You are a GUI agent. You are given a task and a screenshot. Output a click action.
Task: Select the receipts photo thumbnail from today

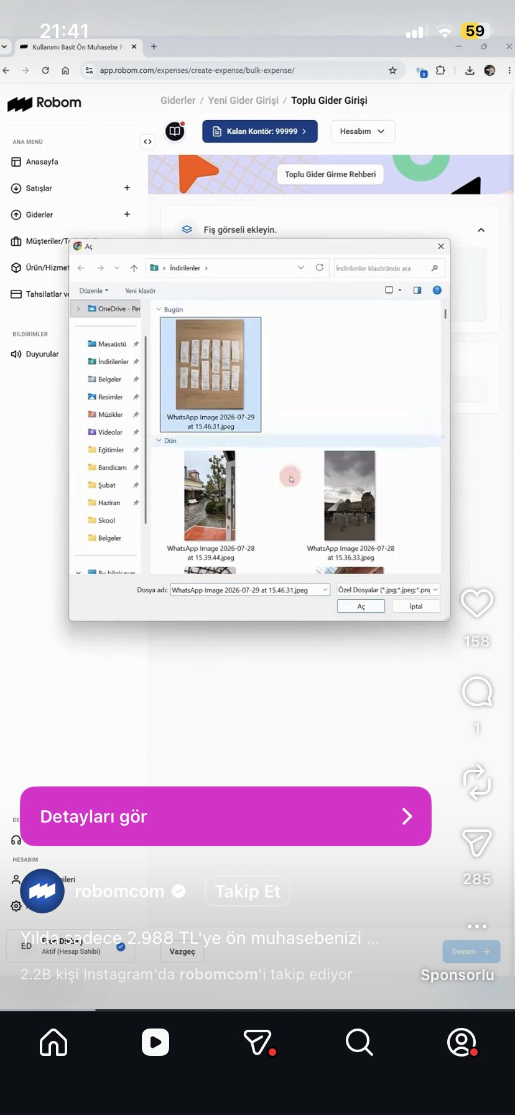(210, 374)
